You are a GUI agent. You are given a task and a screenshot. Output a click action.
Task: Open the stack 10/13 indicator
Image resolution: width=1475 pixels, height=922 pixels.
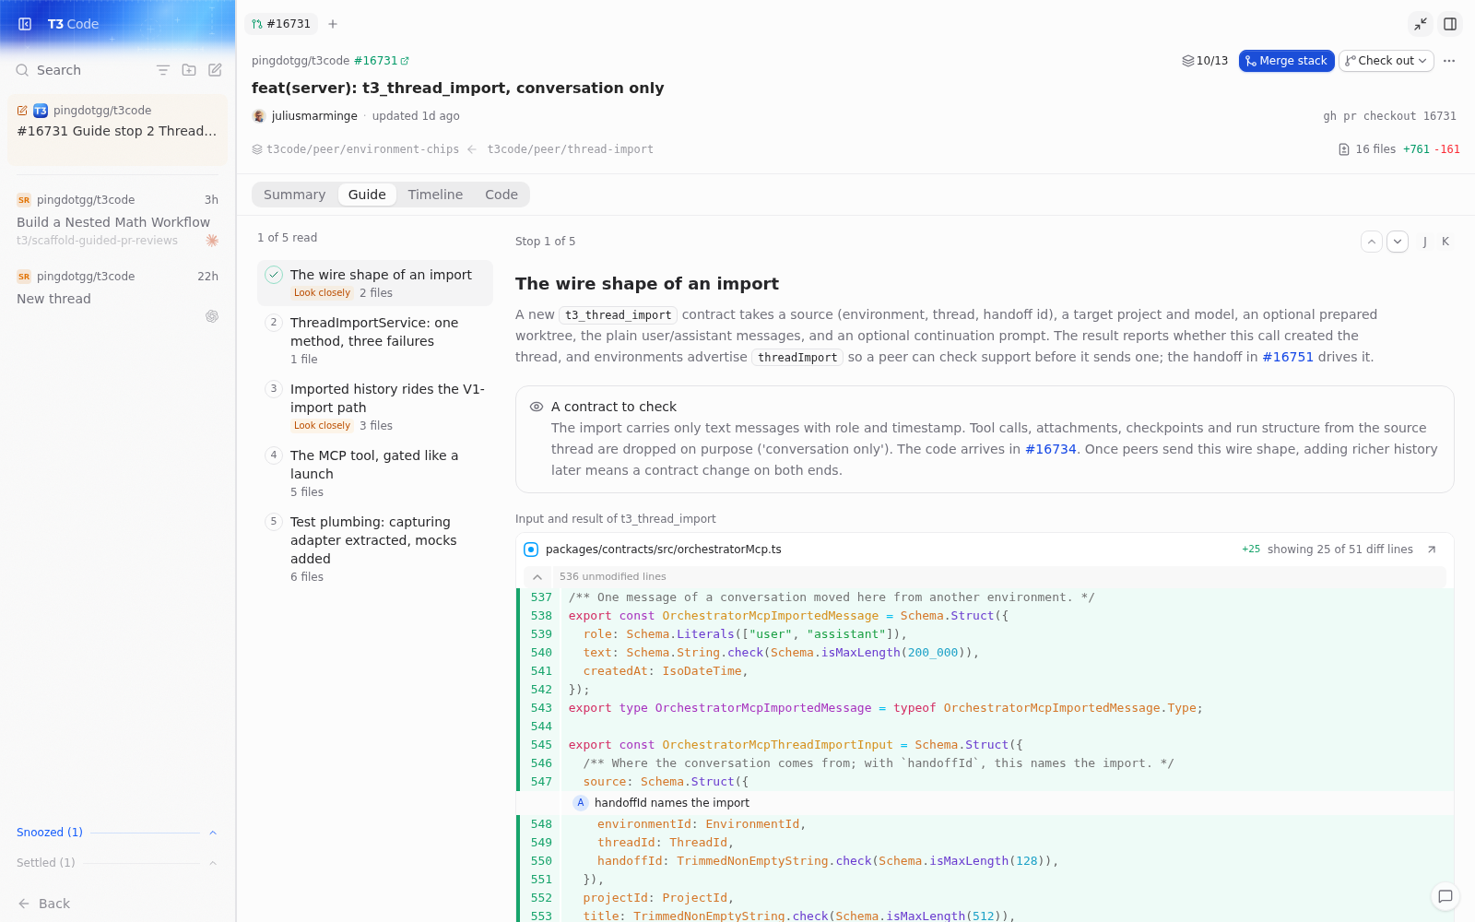[x=1205, y=61]
